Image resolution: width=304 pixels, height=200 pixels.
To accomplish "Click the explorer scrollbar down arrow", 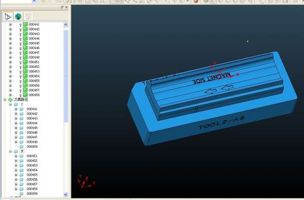I will 65,194.
